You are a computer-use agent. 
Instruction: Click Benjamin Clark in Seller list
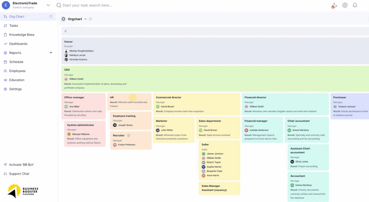click(x=215, y=171)
